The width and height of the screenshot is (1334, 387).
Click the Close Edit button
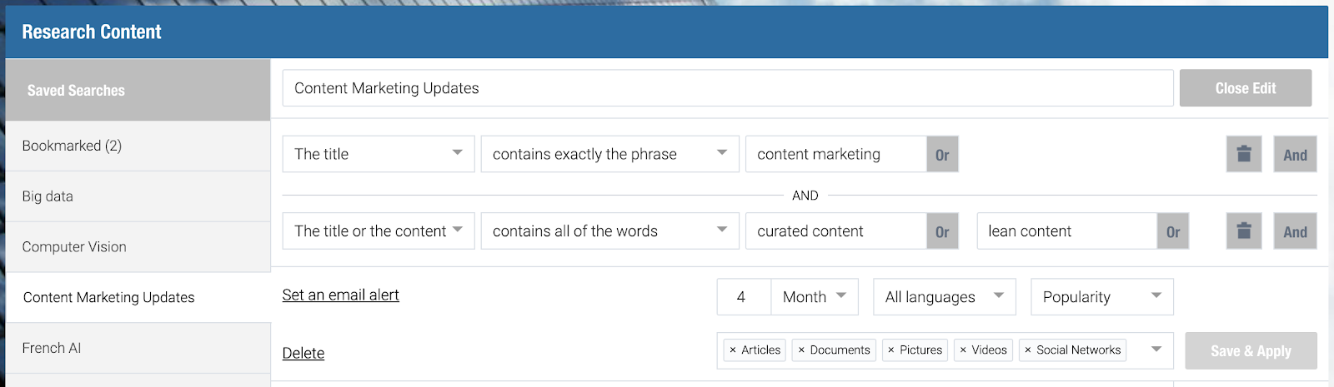click(x=1245, y=88)
